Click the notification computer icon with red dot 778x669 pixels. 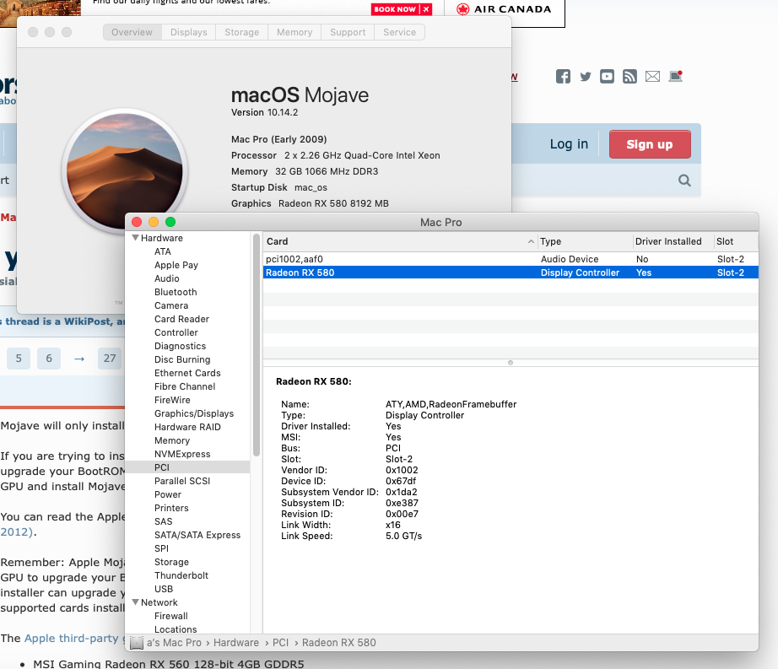tap(675, 76)
